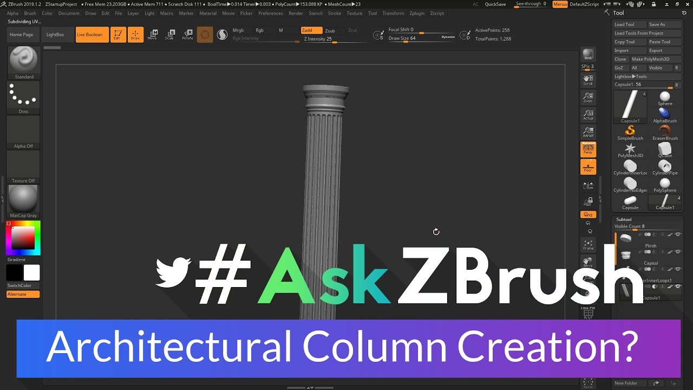
Task: Select the Edit mode button
Action: [x=118, y=35]
